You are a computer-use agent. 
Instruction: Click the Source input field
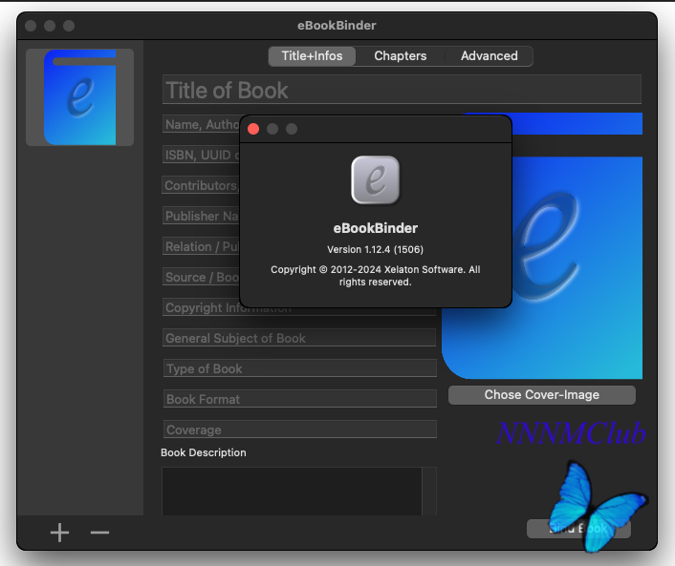pos(201,277)
